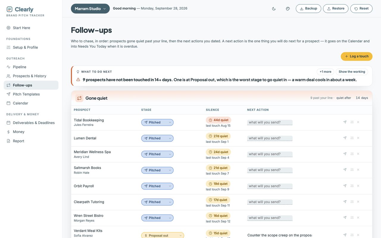The width and height of the screenshot is (381, 238).
Task: Go to Start Here page
Action: (31, 28)
